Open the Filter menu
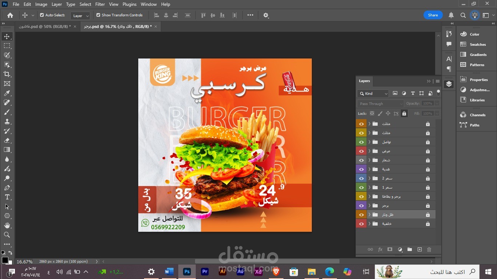Screen dimensions: 497x279 (x=100, y=4)
